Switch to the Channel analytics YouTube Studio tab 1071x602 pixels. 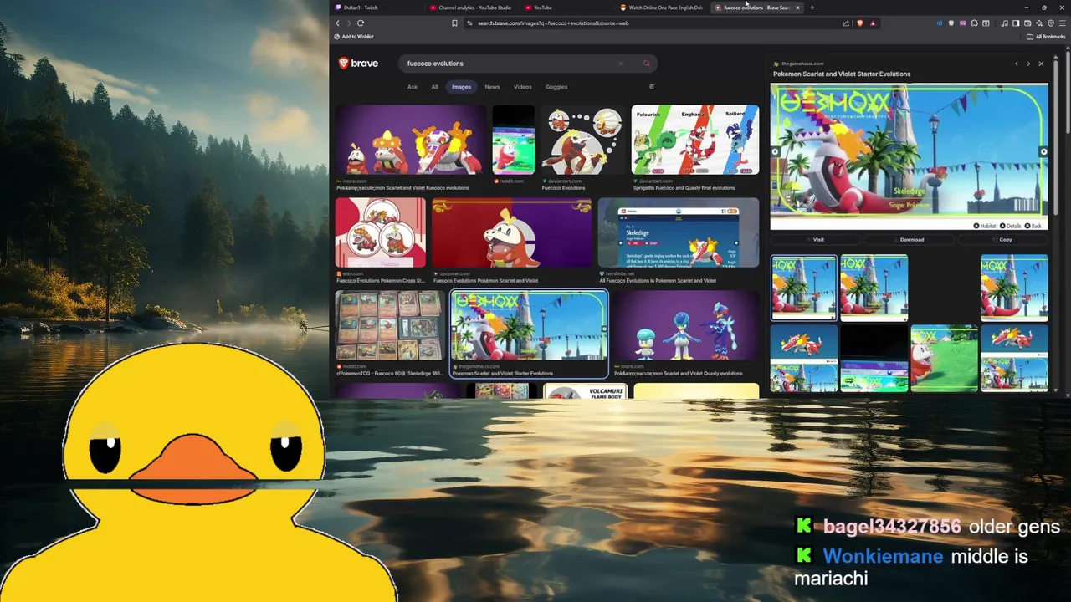tap(470, 8)
